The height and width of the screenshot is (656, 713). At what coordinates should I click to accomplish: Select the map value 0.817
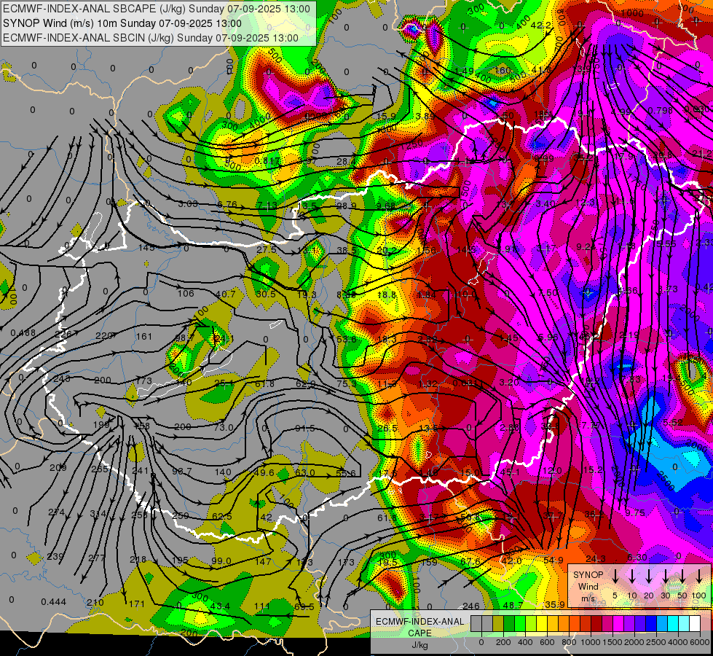(x=267, y=160)
